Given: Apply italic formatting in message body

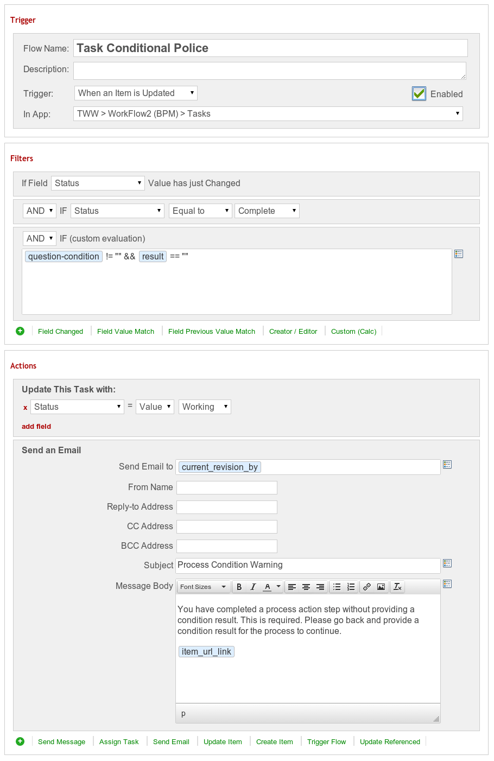Looking at the screenshot, I should (253, 587).
